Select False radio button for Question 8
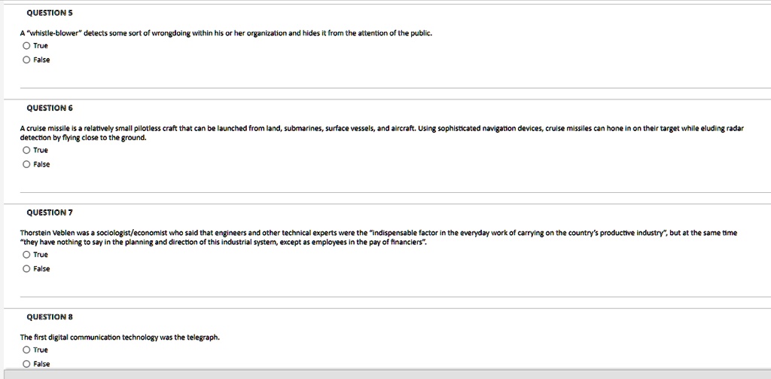This screenshot has width=771, height=379. tap(26, 364)
